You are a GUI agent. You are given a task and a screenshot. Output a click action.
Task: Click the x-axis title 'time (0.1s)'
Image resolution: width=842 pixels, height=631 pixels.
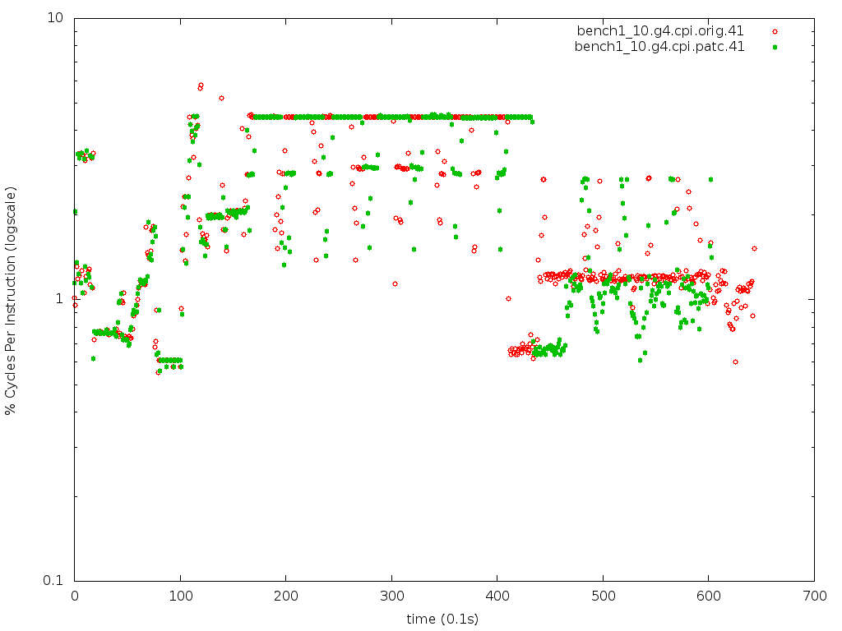tap(442, 619)
